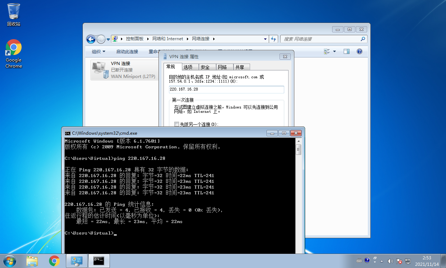Maximize the Network Connections window
446x268 pixels.
click(349, 29)
